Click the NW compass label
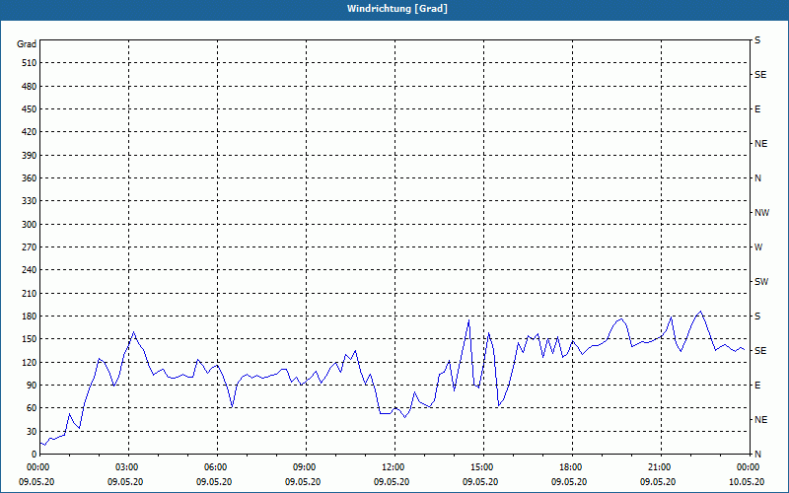 761,213
